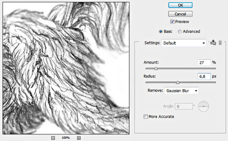Click the Radius slider handle
This screenshot has height=141, width=228.
pyautogui.click(x=177, y=82)
